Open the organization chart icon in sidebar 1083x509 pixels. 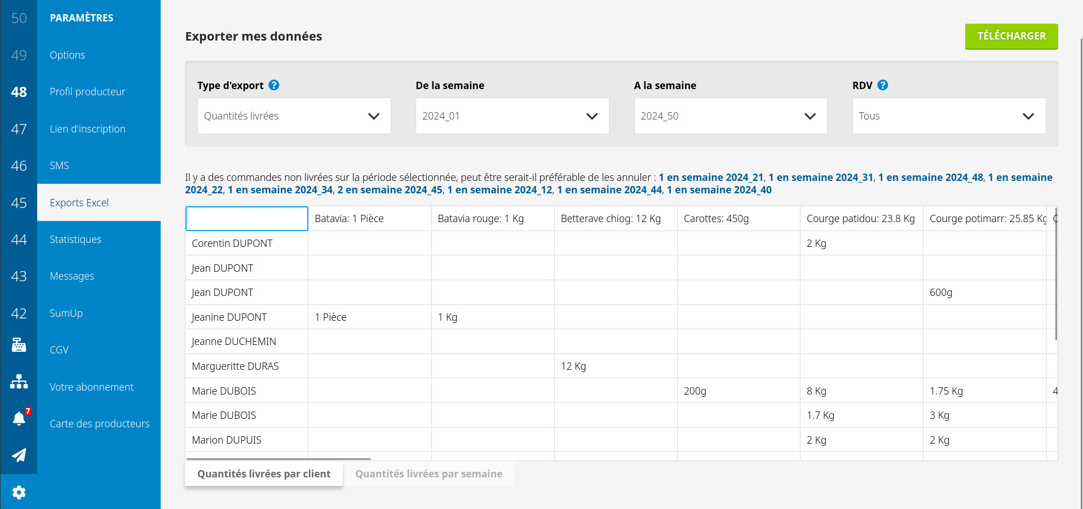tap(19, 382)
